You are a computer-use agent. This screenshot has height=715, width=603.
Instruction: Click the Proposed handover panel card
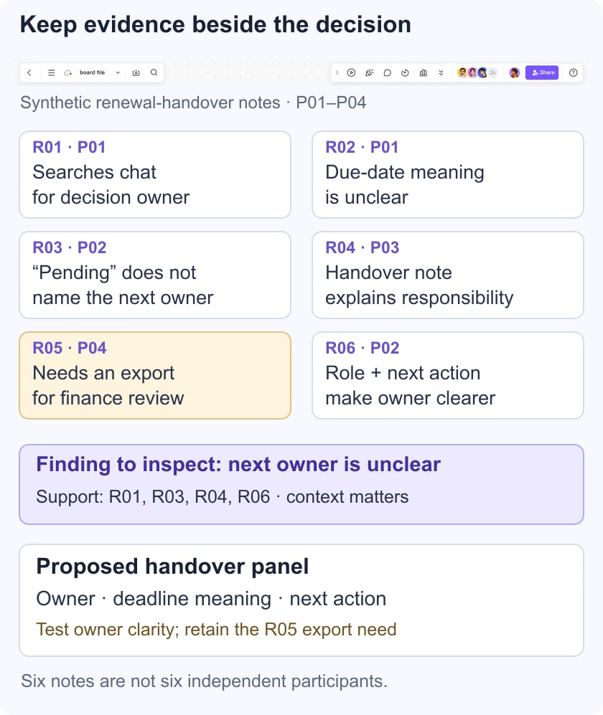(301, 600)
